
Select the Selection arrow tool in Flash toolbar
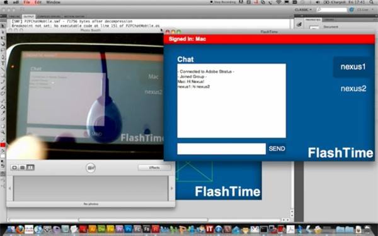(x=3, y=26)
